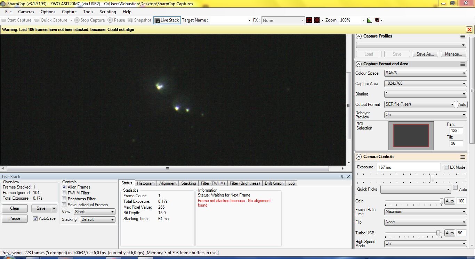Open the Colour Space dropdown
This screenshot has width=475, height=259.
coord(425,73)
